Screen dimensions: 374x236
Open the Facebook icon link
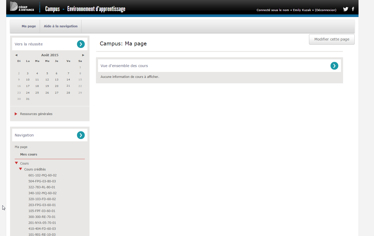click(353, 9)
